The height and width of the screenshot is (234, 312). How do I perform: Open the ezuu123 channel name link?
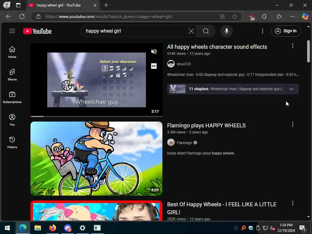coord(184,64)
